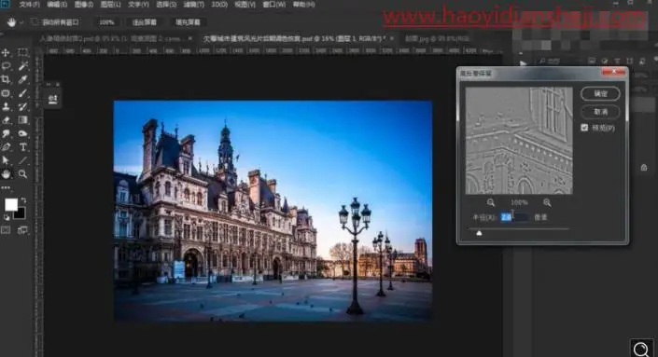Viewport: 658px width, 357px height.
Task: Switch to the rightmost jpg document tab
Action: 437,38
